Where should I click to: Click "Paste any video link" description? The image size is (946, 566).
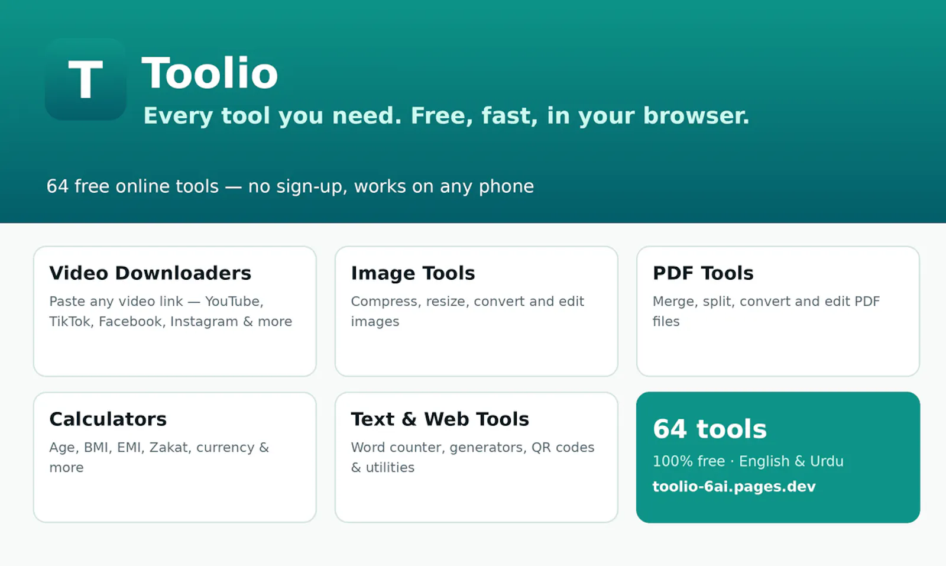pos(170,311)
